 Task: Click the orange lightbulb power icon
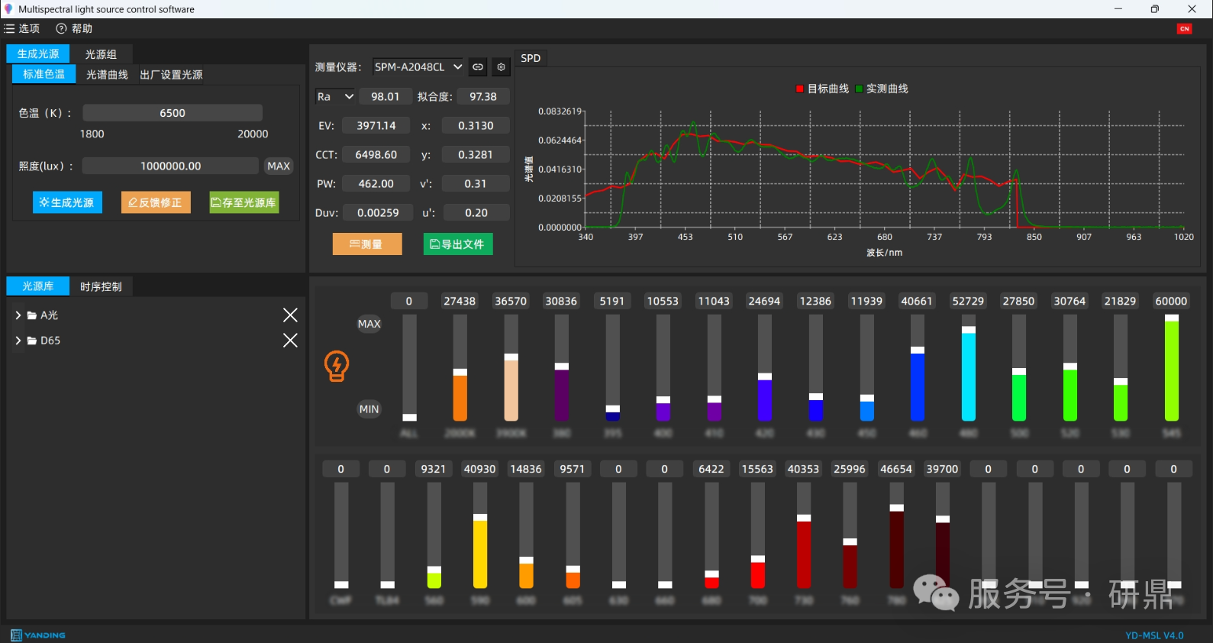(x=337, y=367)
